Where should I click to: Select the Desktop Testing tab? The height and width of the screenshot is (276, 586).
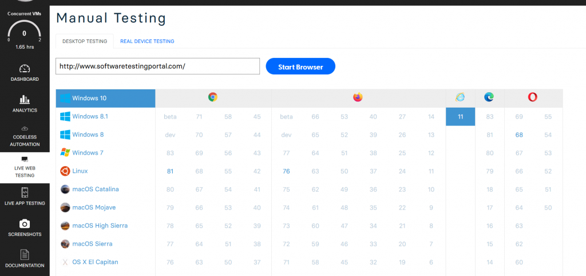(85, 41)
